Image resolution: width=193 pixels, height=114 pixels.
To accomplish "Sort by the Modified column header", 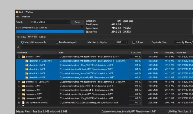I will [x=184, y=52].
